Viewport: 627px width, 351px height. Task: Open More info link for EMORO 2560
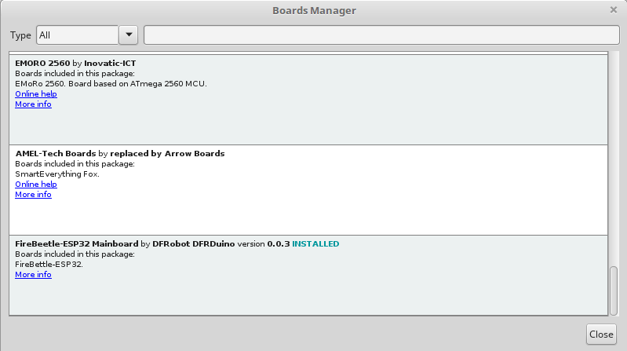33,104
